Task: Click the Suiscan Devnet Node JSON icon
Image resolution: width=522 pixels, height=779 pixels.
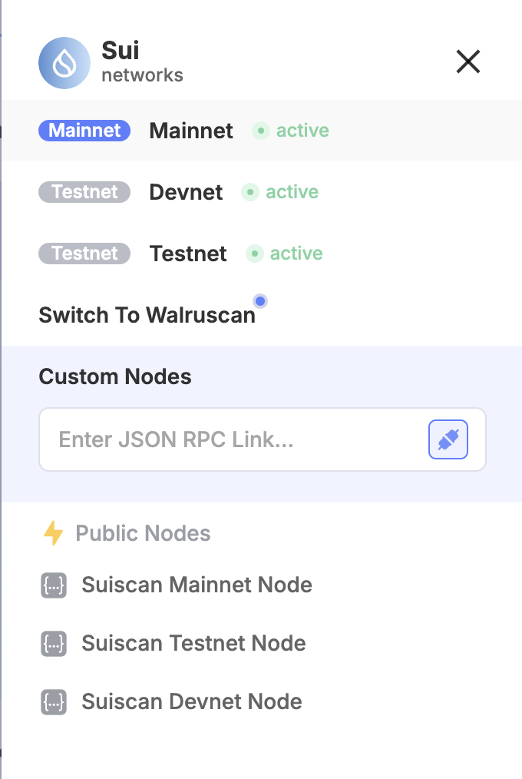Action: [54, 702]
